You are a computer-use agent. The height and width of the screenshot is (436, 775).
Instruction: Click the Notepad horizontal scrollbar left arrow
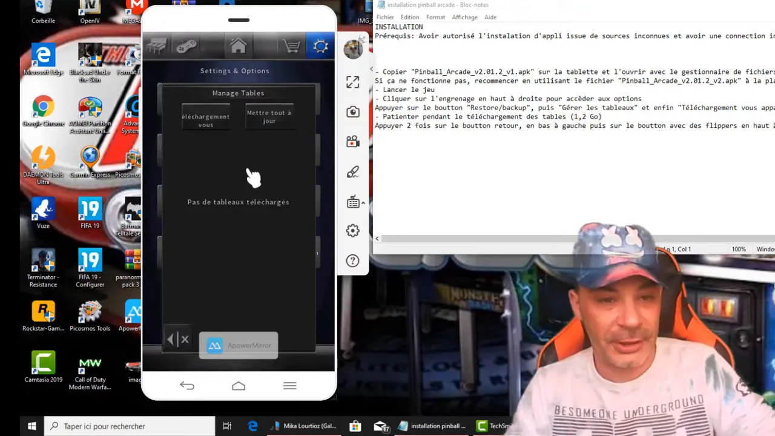(377, 239)
